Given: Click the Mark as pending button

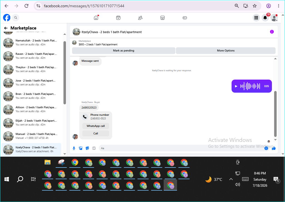Looking at the screenshot, I should pos(124,51).
